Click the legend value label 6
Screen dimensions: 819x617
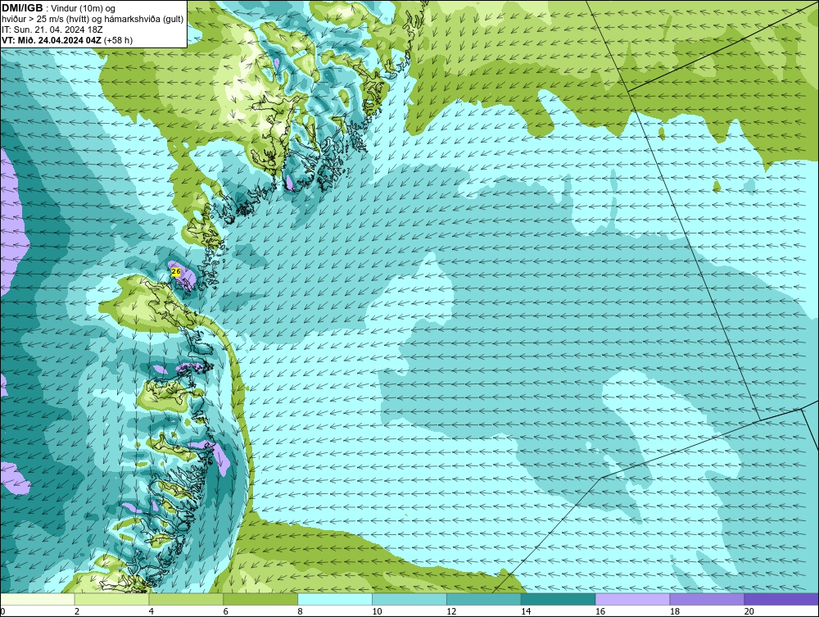pyautogui.click(x=225, y=611)
